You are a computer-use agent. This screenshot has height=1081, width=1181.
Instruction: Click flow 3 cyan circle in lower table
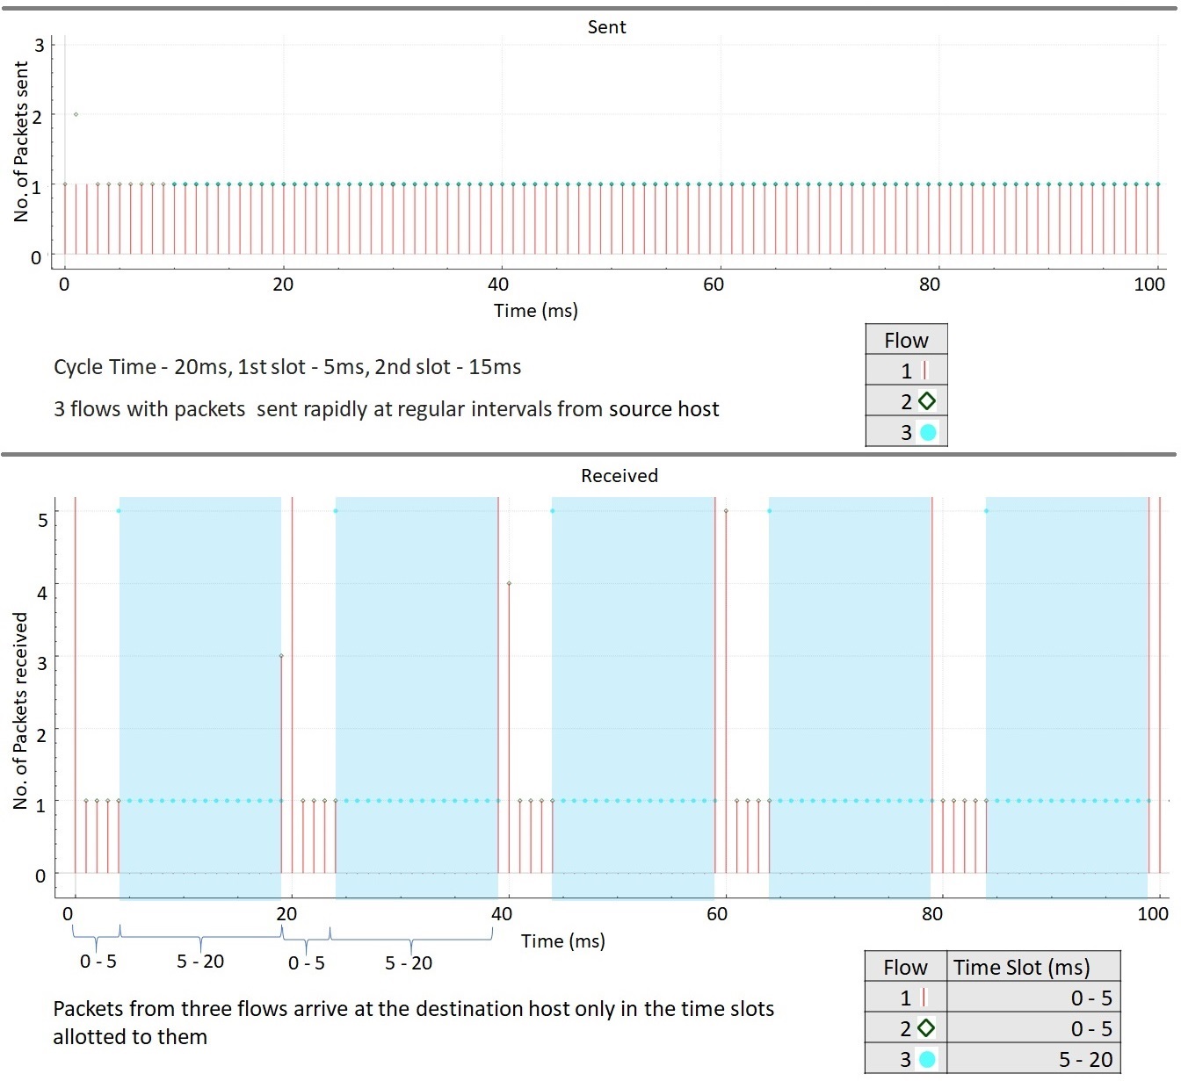pyautogui.click(x=927, y=1060)
